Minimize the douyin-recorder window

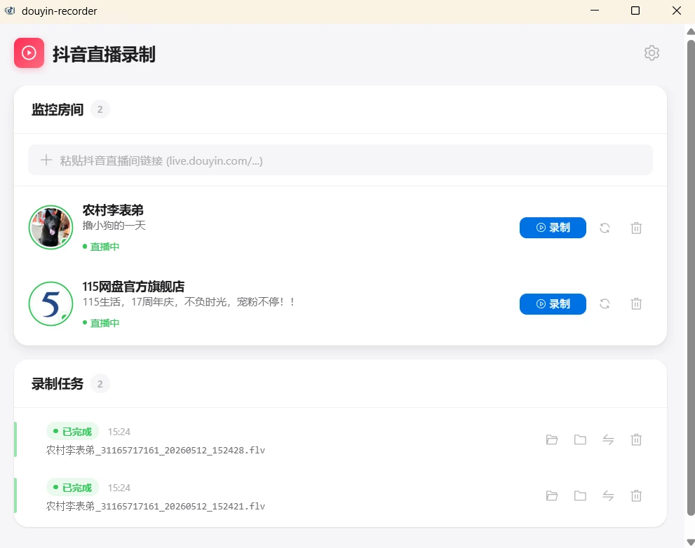pyautogui.click(x=595, y=11)
